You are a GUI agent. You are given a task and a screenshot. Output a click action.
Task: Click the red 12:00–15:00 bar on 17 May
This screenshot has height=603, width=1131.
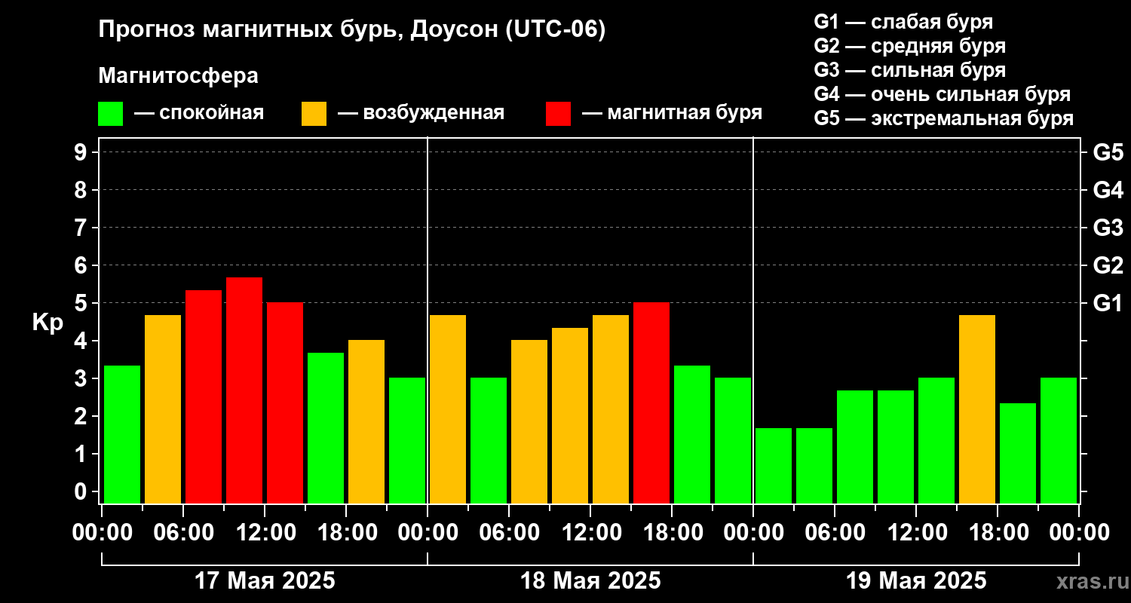pos(285,403)
